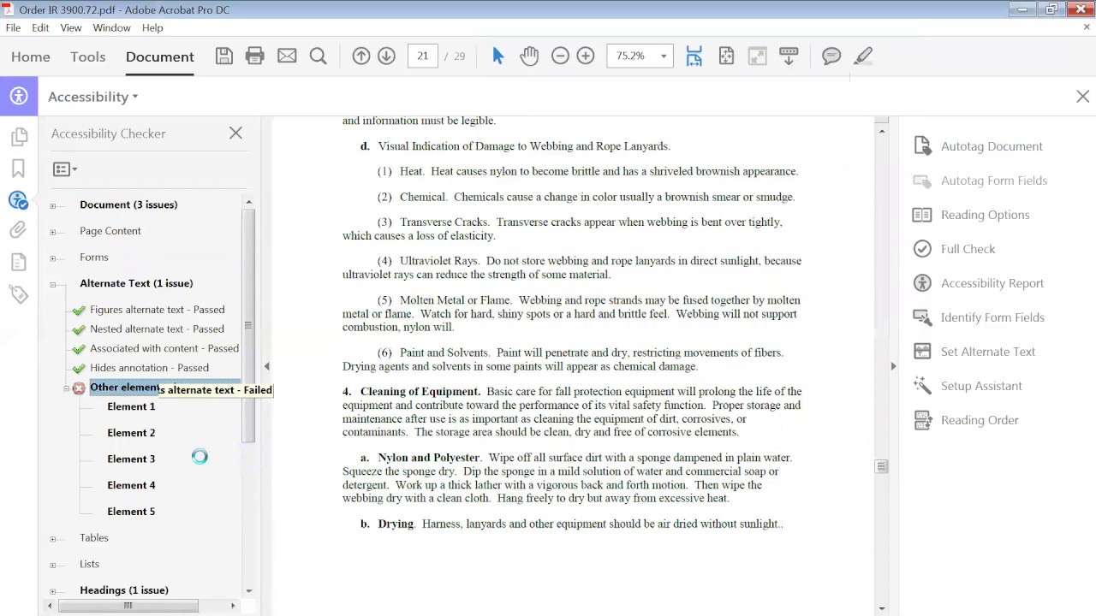Open the Help menu
Screen dimensions: 1096x616
pos(152,27)
